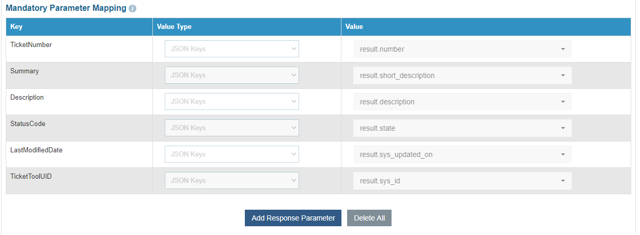This screenshot has width=640, height=235.
Task: Expand the result.sys_updated_on value dropdown
Action: [462, 154]
